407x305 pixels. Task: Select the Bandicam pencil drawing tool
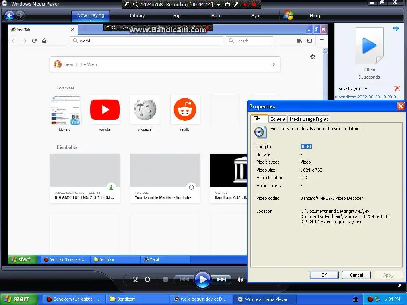pyautogui.click(x=236, y=5)
